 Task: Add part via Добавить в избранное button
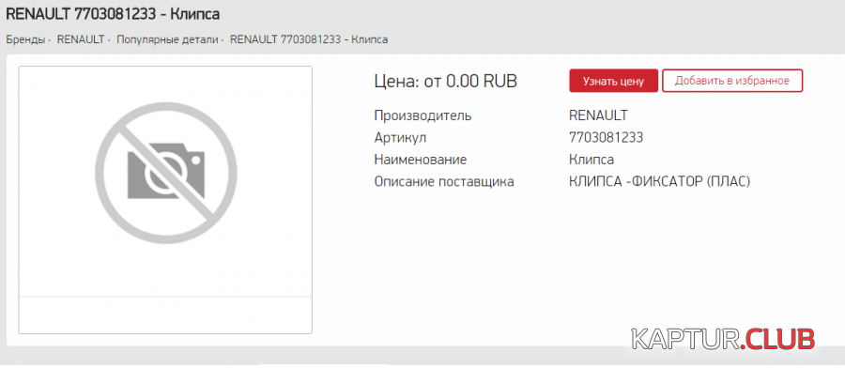click(x=732, y=81)
